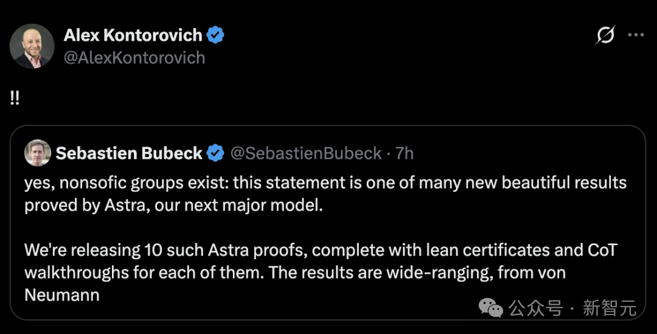
Task: Click verified badge beside Sebastien Bubeck
Action: [216, 153]
